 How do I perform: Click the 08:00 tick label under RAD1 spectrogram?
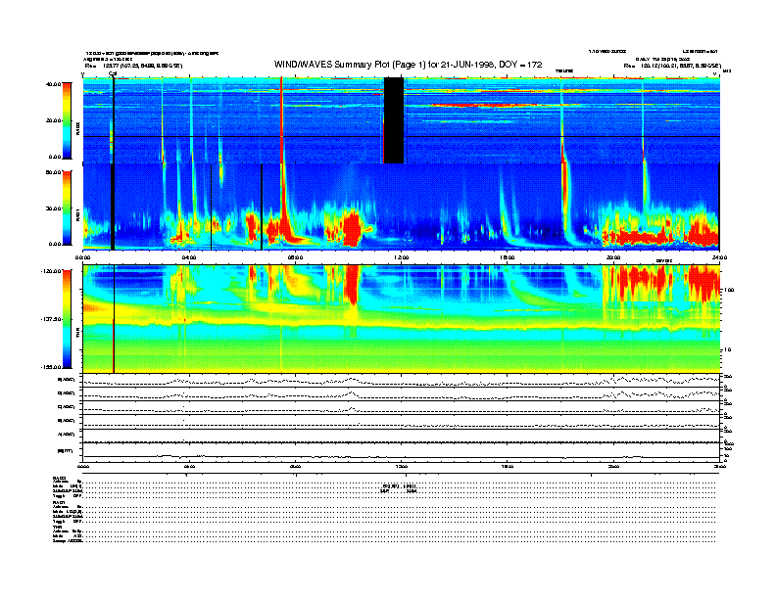tap(295, 257)
